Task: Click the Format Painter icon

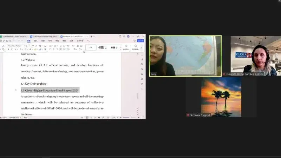Action: (x=3, y=49)
